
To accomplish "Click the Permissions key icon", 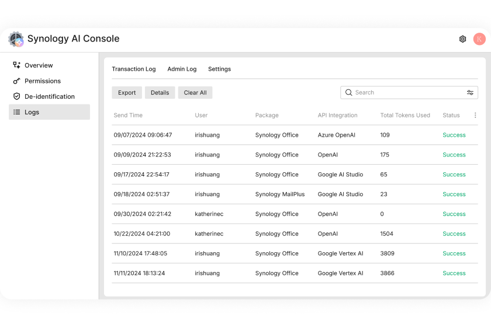I will click(x=16, y=81).
